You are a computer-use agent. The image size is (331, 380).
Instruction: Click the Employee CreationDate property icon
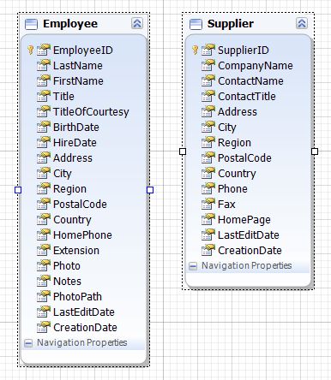point(44,327)
